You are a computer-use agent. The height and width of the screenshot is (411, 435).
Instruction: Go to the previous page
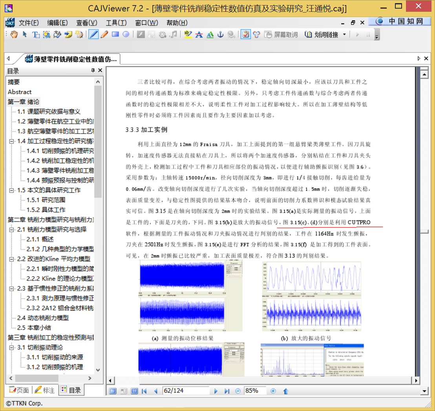(155, 391)
